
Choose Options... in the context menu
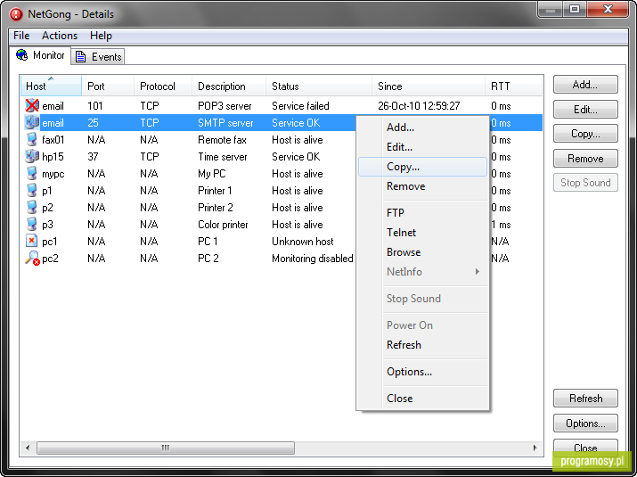click(x=422, y=372)
